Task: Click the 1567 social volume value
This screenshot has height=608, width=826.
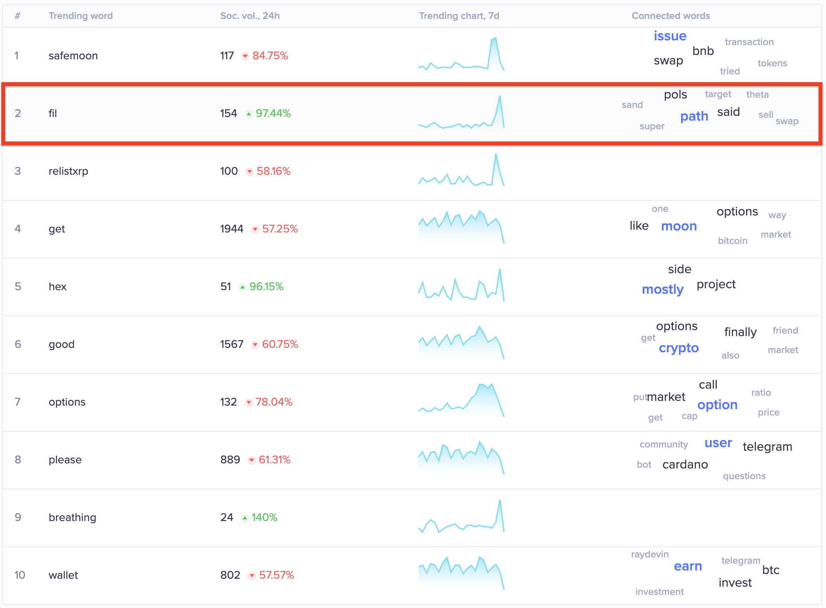Action: click(x=232, y=344)
